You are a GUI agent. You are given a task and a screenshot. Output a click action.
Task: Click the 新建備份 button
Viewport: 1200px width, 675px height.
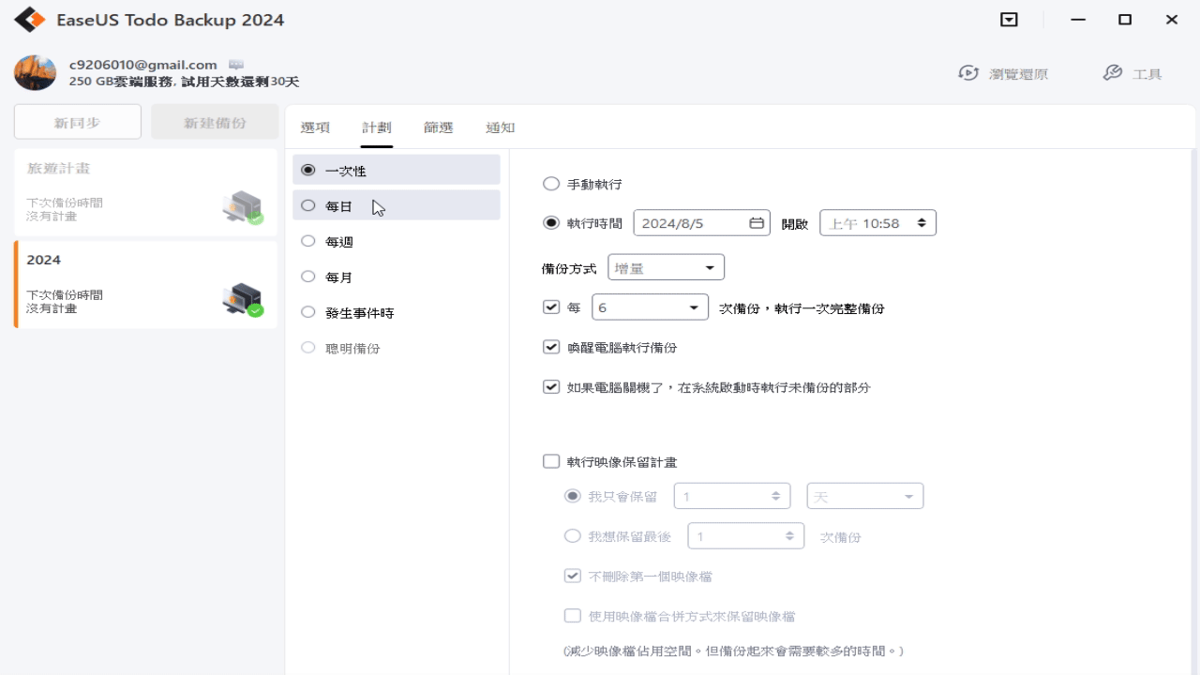(215, 122)
